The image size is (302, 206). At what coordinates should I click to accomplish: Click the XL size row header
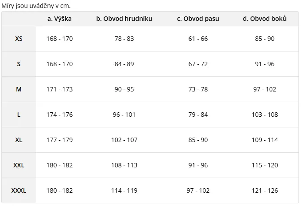coord(19,140)
